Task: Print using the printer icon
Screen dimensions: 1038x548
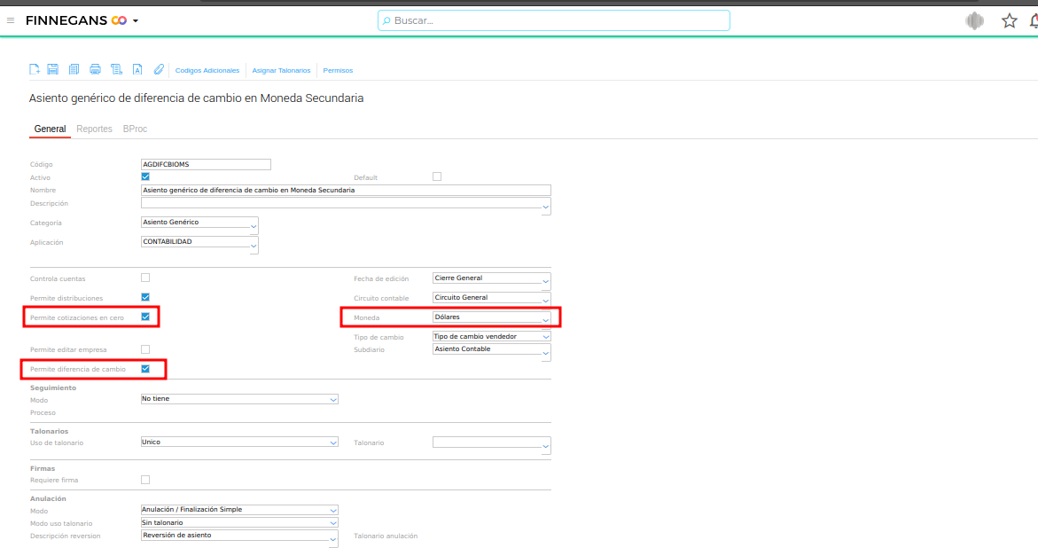Action: [x=95, y=70]
